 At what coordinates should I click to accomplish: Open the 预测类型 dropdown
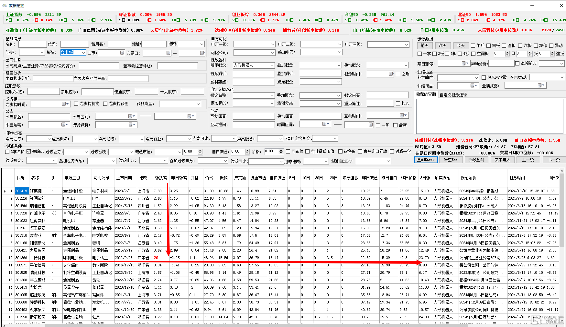(198, 104)
